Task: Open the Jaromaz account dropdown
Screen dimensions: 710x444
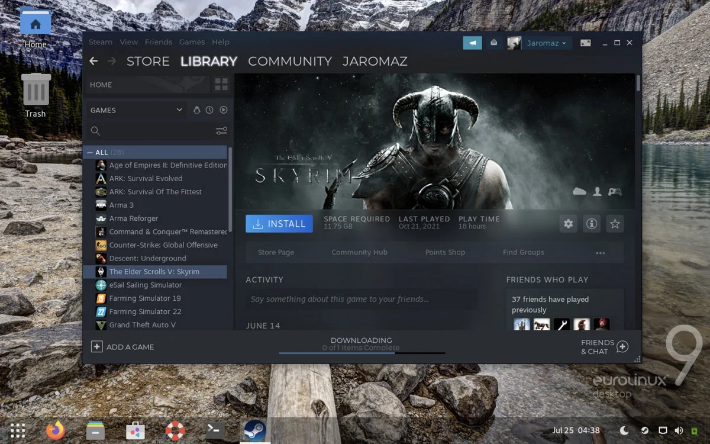Action: pos(544,43)
